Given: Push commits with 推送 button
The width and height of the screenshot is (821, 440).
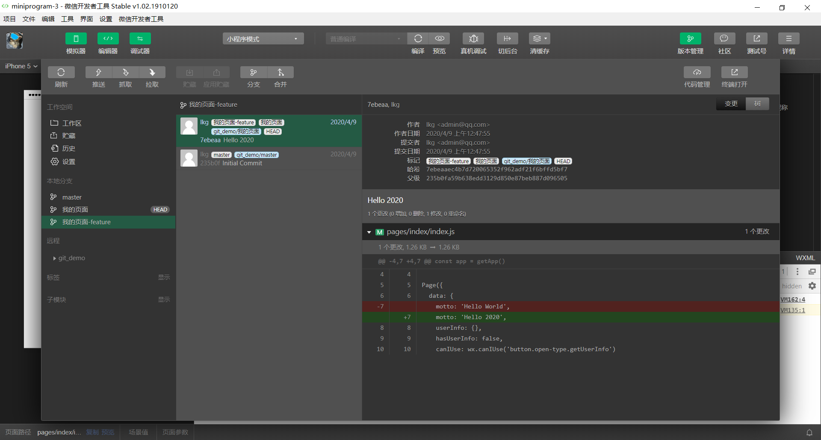Looking at the screenshot, I should (x=98, y=72).
